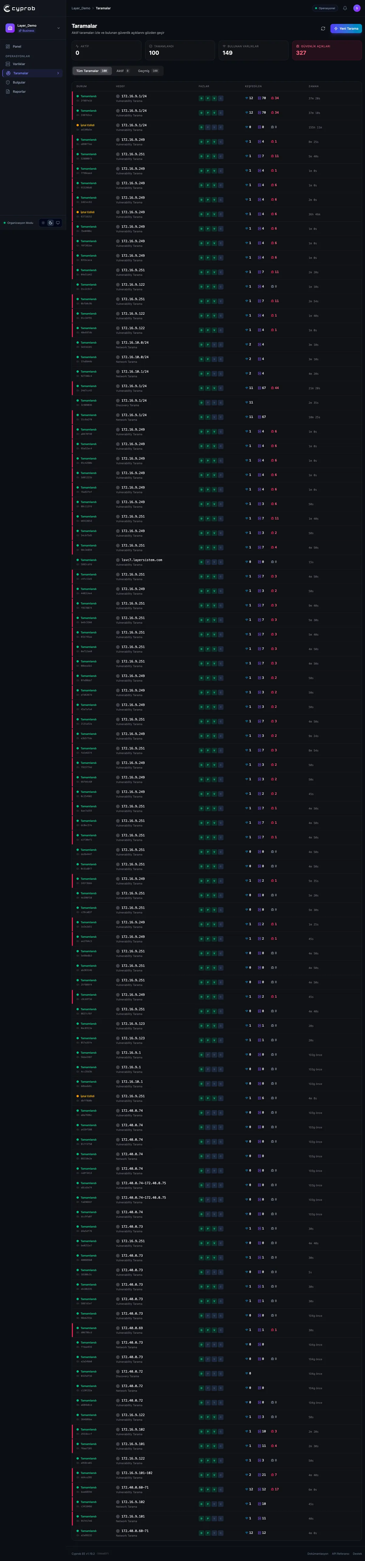This screenshot has width=365, height=1561.
Task: Open Bulgular from the sidebar
Action: coord(33,83)
